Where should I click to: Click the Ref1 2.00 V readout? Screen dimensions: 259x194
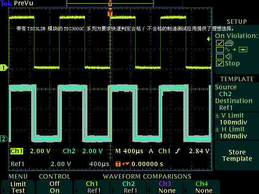41,164
